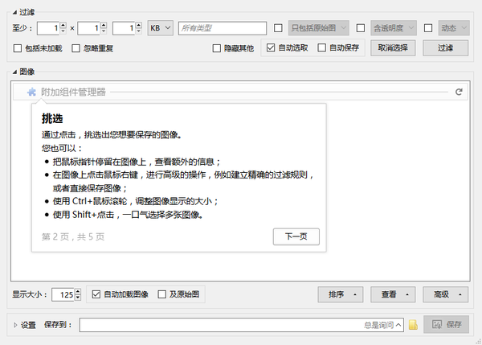Check the 忽略重复 checkbox
The image size is (482, 345).
coord(76,48)
